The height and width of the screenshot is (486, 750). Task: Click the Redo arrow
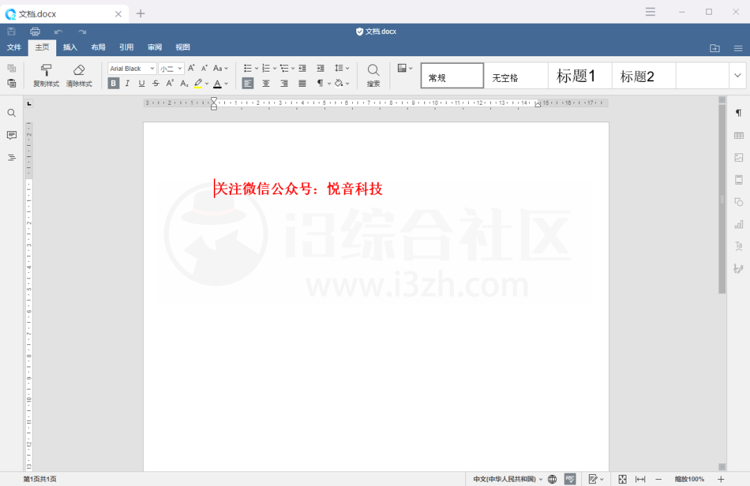coord(82,31)
